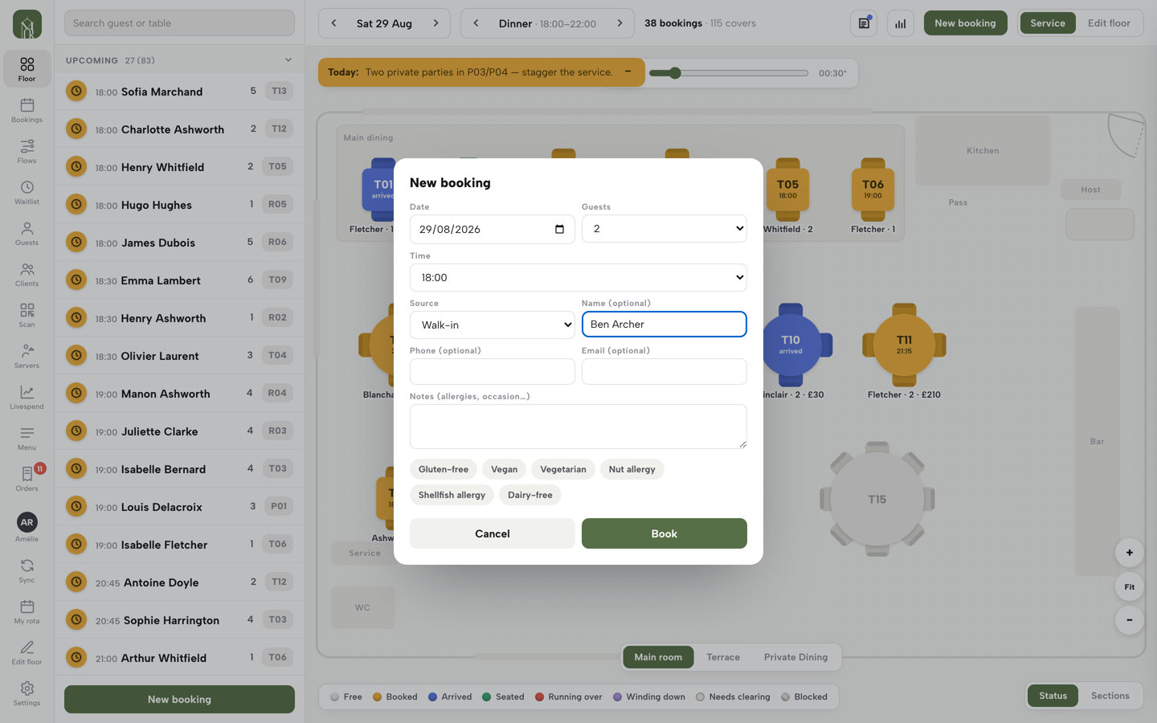The image size is (1157, 723).
Task: Collapse the Upcoming bookings list
Action: (x=288, y=60)
